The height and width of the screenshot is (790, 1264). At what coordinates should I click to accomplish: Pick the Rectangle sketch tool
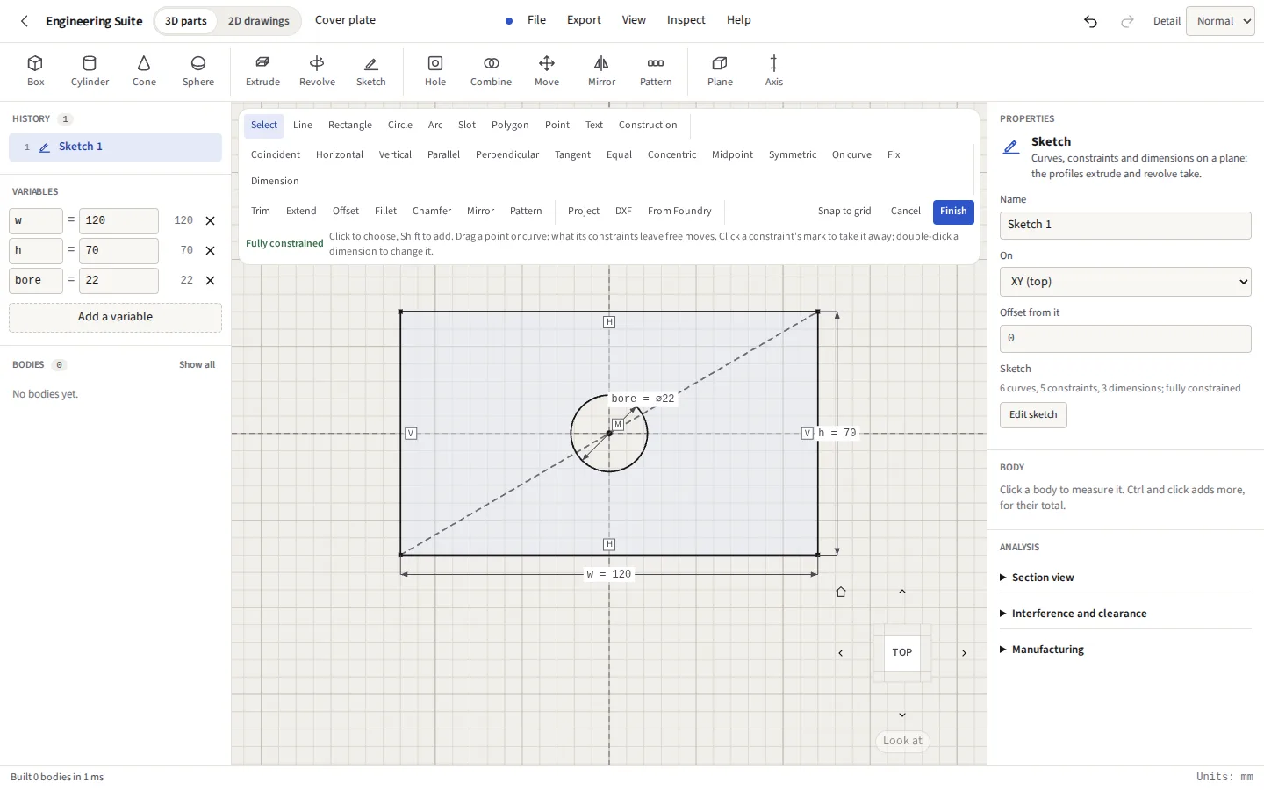coord(350,125)
